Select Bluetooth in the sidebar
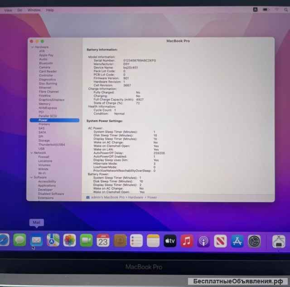This screenshot has width=290, height=287. click(46, 63)
